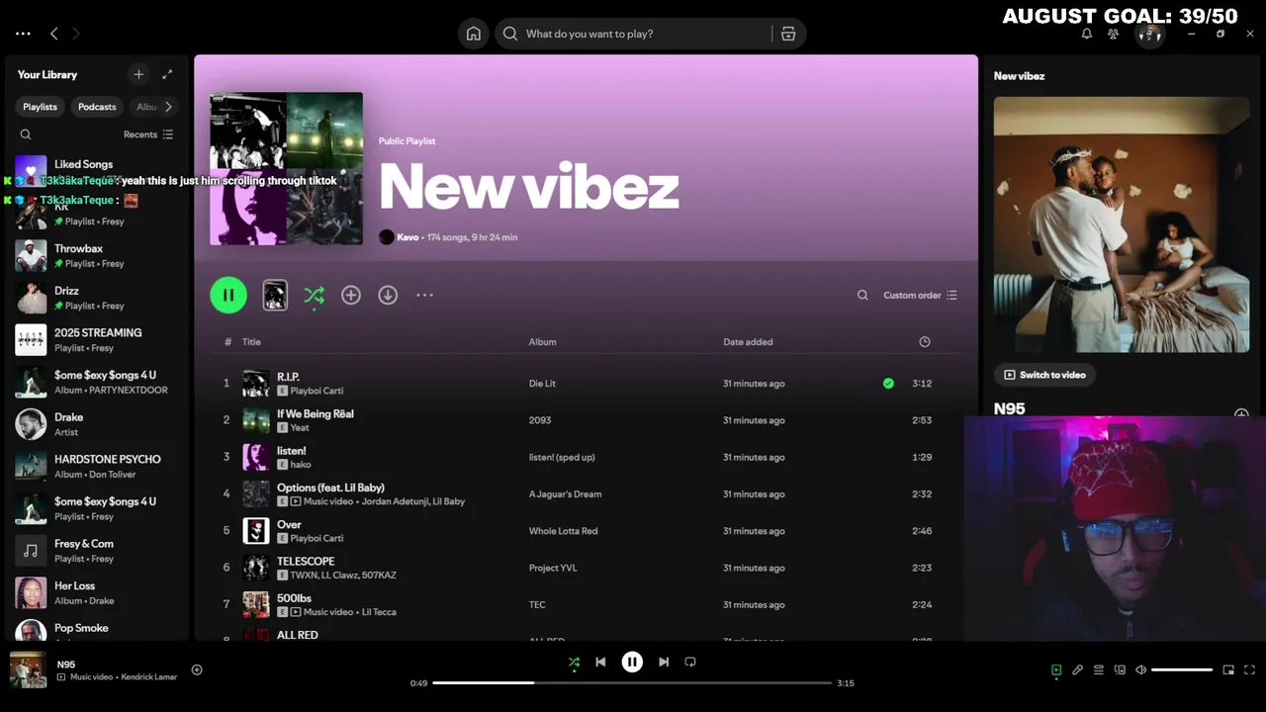The image size is (1266, 712).
Task: Click the Switch to video button
Action: coord(1044,375)
